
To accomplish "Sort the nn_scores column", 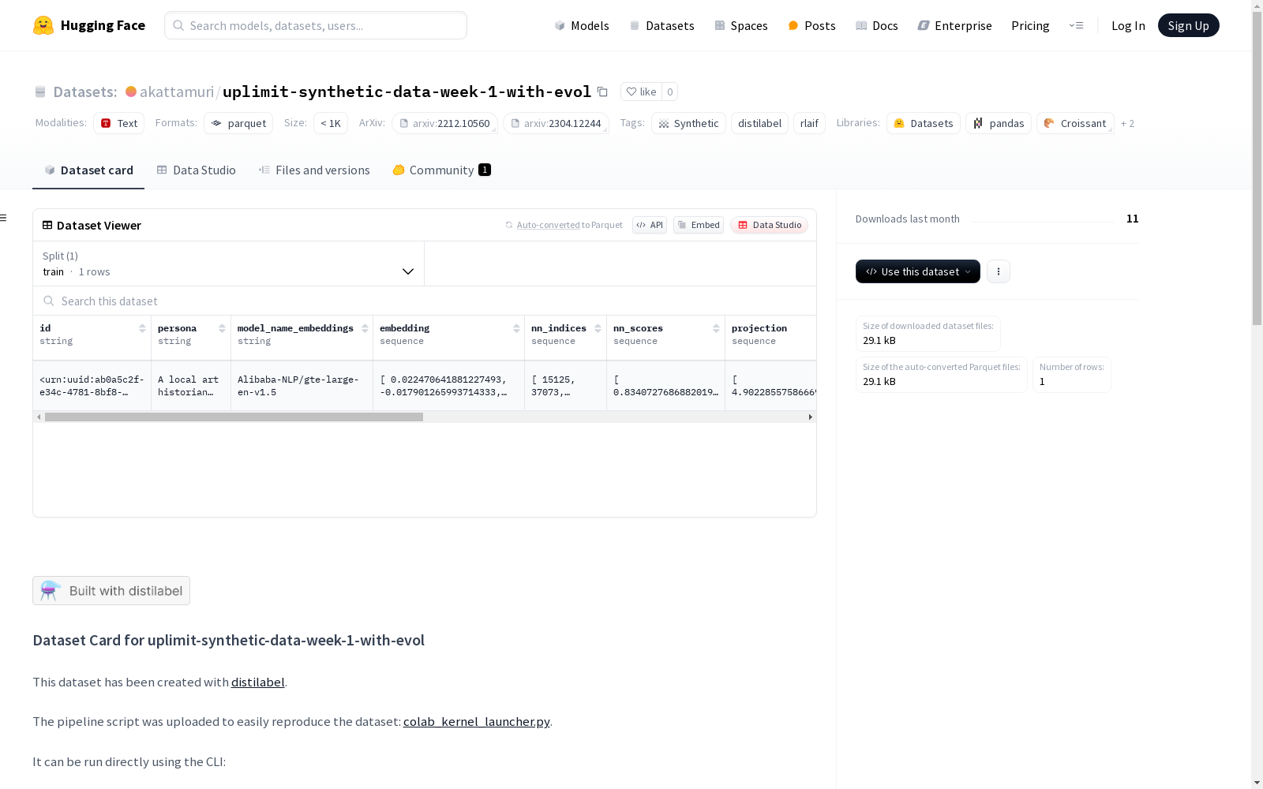I will click(716, 328).
